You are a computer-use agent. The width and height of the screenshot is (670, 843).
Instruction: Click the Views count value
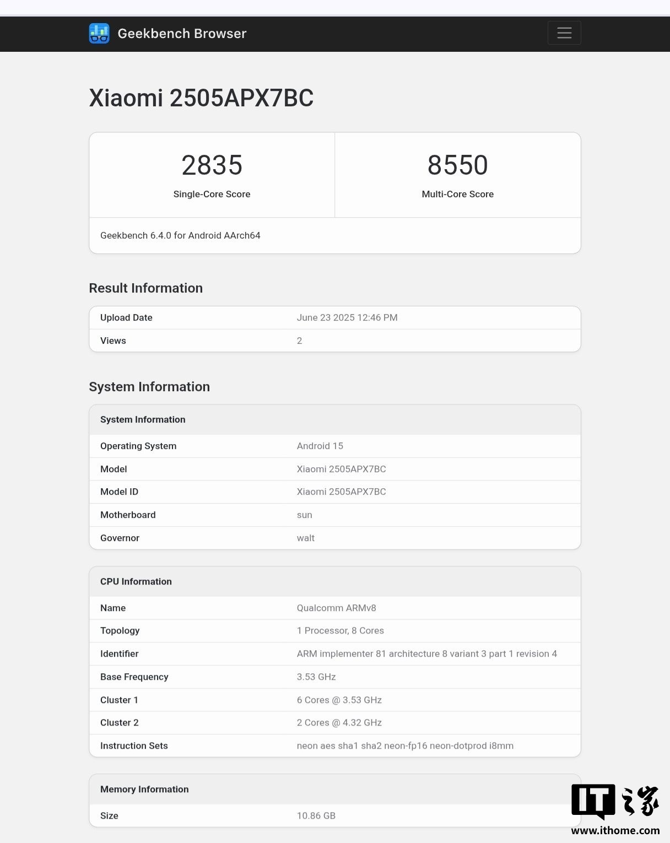click(299, 341)
